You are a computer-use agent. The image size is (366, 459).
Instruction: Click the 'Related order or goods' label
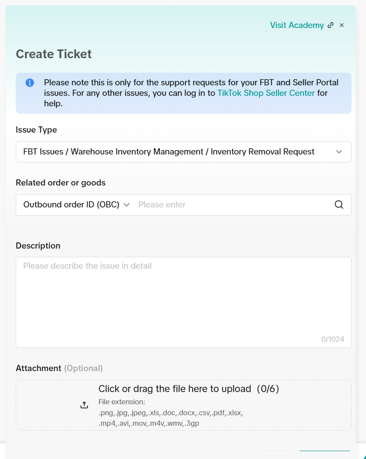click(x=60, y=183)
